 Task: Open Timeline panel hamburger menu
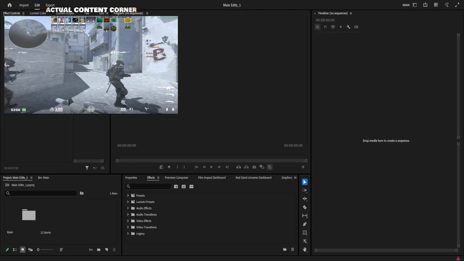click(x=351, y=13)
